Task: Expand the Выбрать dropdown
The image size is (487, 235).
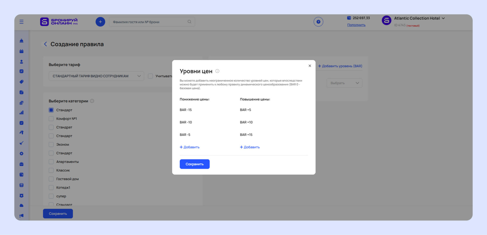Action: click(x=344, y=83)
